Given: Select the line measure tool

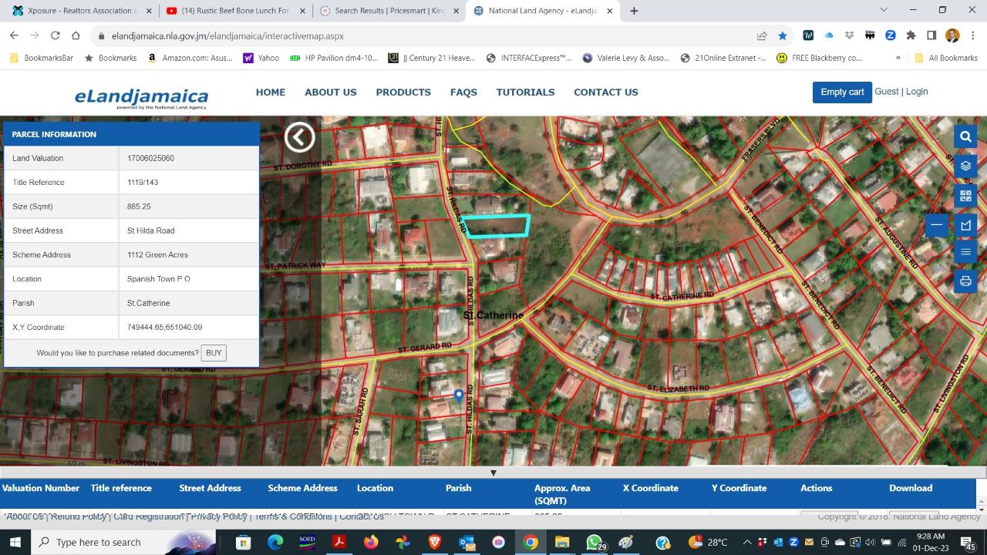Looking at the screenshot, I should (937, 225).
